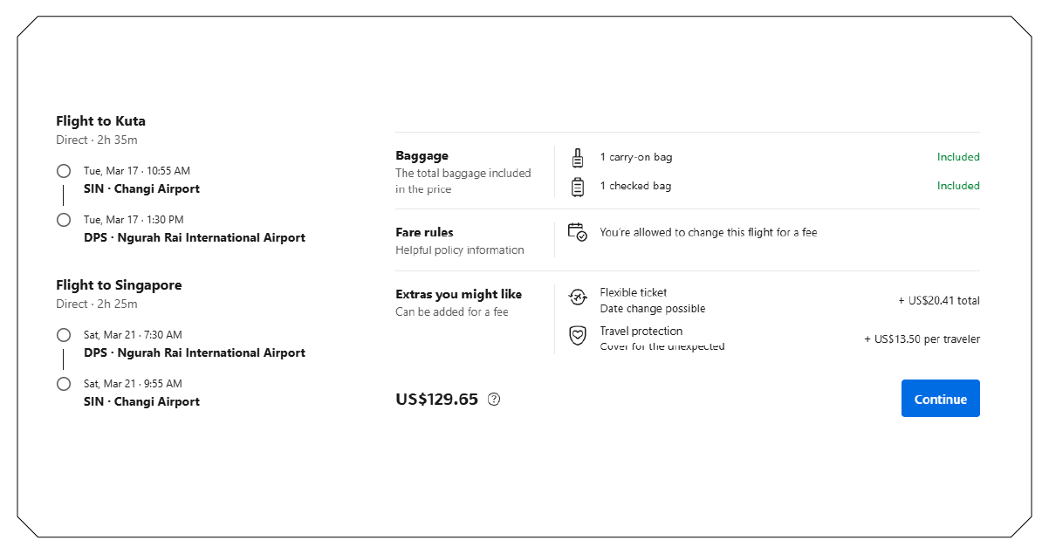Image resolution: width=1049 pixels, height=554 pixels.
Task: Click the Continue button
Action: [940, 398]
